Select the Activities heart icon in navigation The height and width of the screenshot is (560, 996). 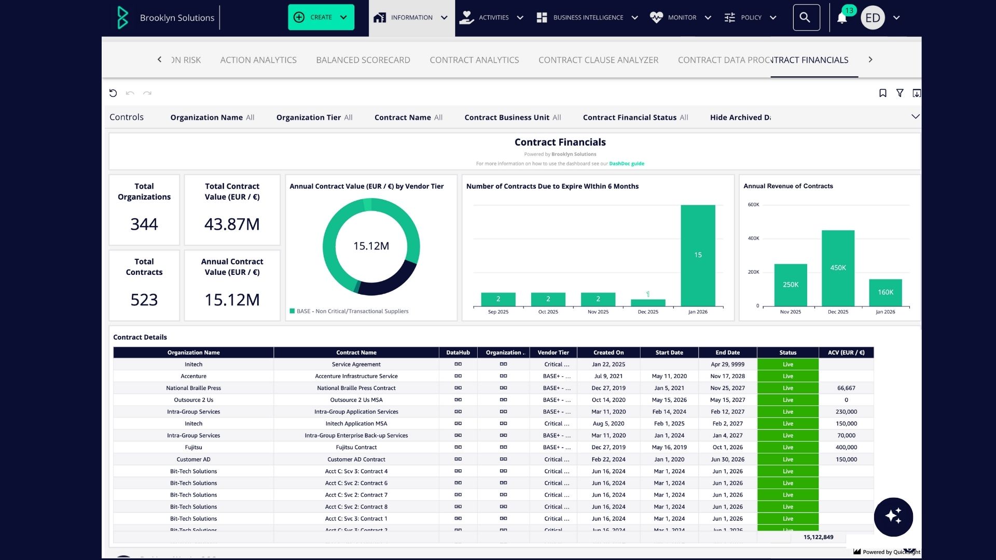(x=466, y=17)
